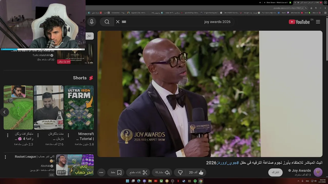Open the Turki Alalshikh channel name
The height and width of the screenshot is (184, 328).
coord(41,55)
